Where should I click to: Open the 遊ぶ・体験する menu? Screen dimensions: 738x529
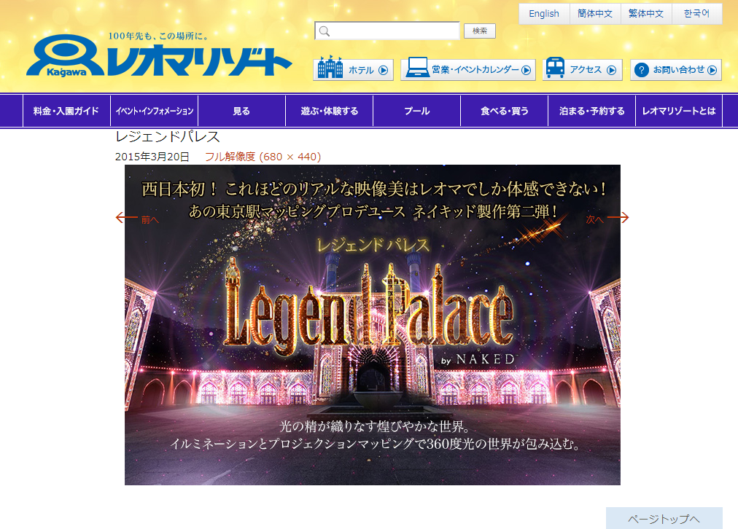coord(330,111)
